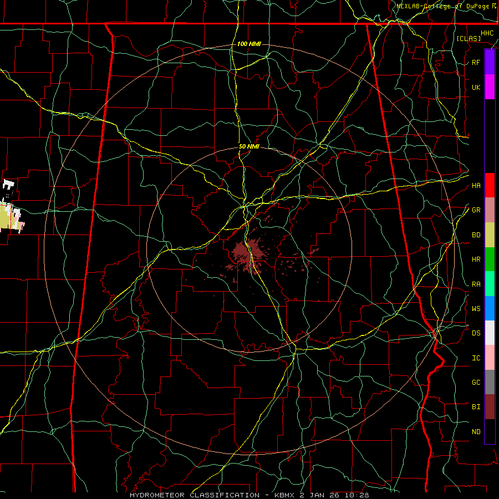Click the UK magenta legend swatch

point(490,87)
